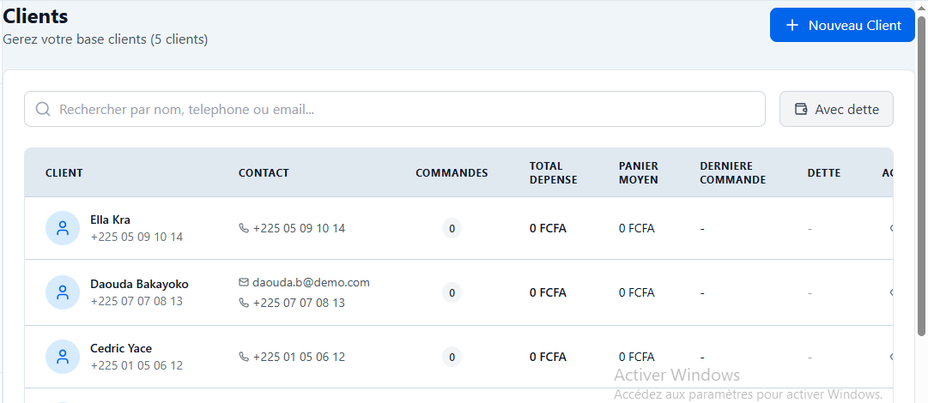
Task: Click Ella Kra's order count badge
Action: [x=452, y=228]
